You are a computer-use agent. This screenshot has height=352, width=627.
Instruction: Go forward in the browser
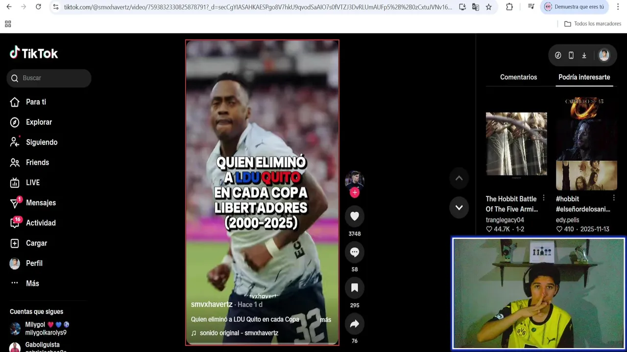pyautogui.click(x=24, y=7)
